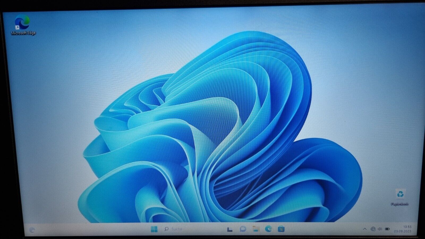Viewport: 425px width, 239px height.
Task: Open the Windows Start menu
Action: [154, 229]
